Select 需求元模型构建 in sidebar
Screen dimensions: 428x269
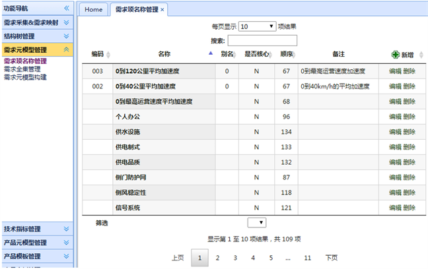coord(25,76)
